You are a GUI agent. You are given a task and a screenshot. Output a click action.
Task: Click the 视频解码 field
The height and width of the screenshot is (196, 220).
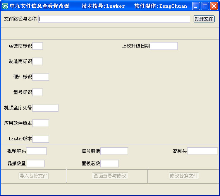(36, 151)
